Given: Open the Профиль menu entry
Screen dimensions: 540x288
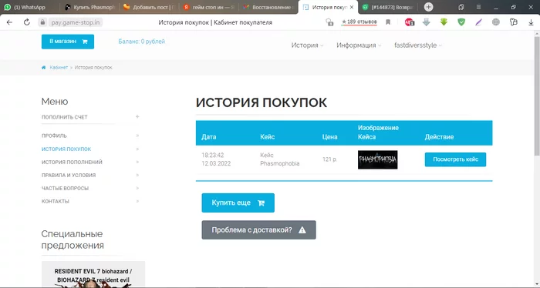Looking at the screenshot, I should point(54,136).
